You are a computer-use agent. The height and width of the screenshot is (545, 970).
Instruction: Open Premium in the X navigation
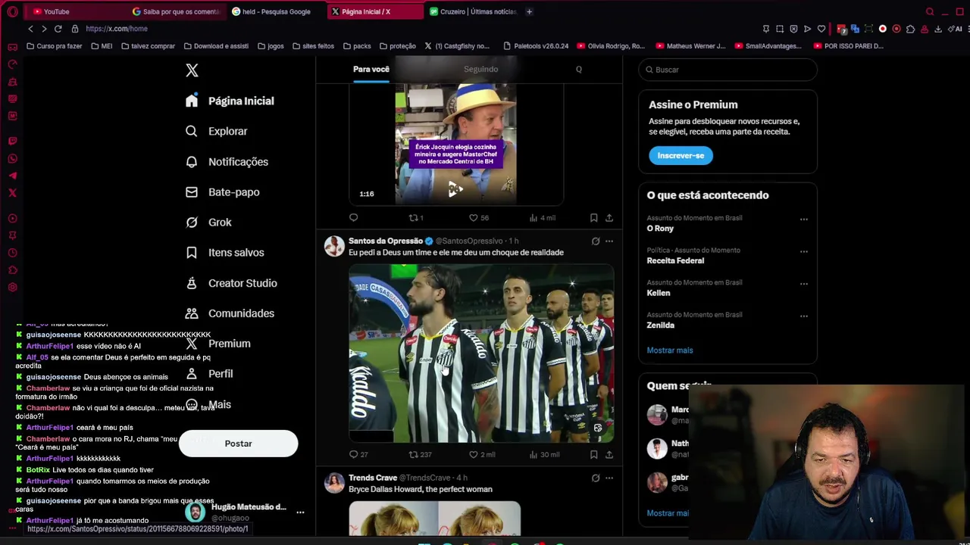point(218,343)
